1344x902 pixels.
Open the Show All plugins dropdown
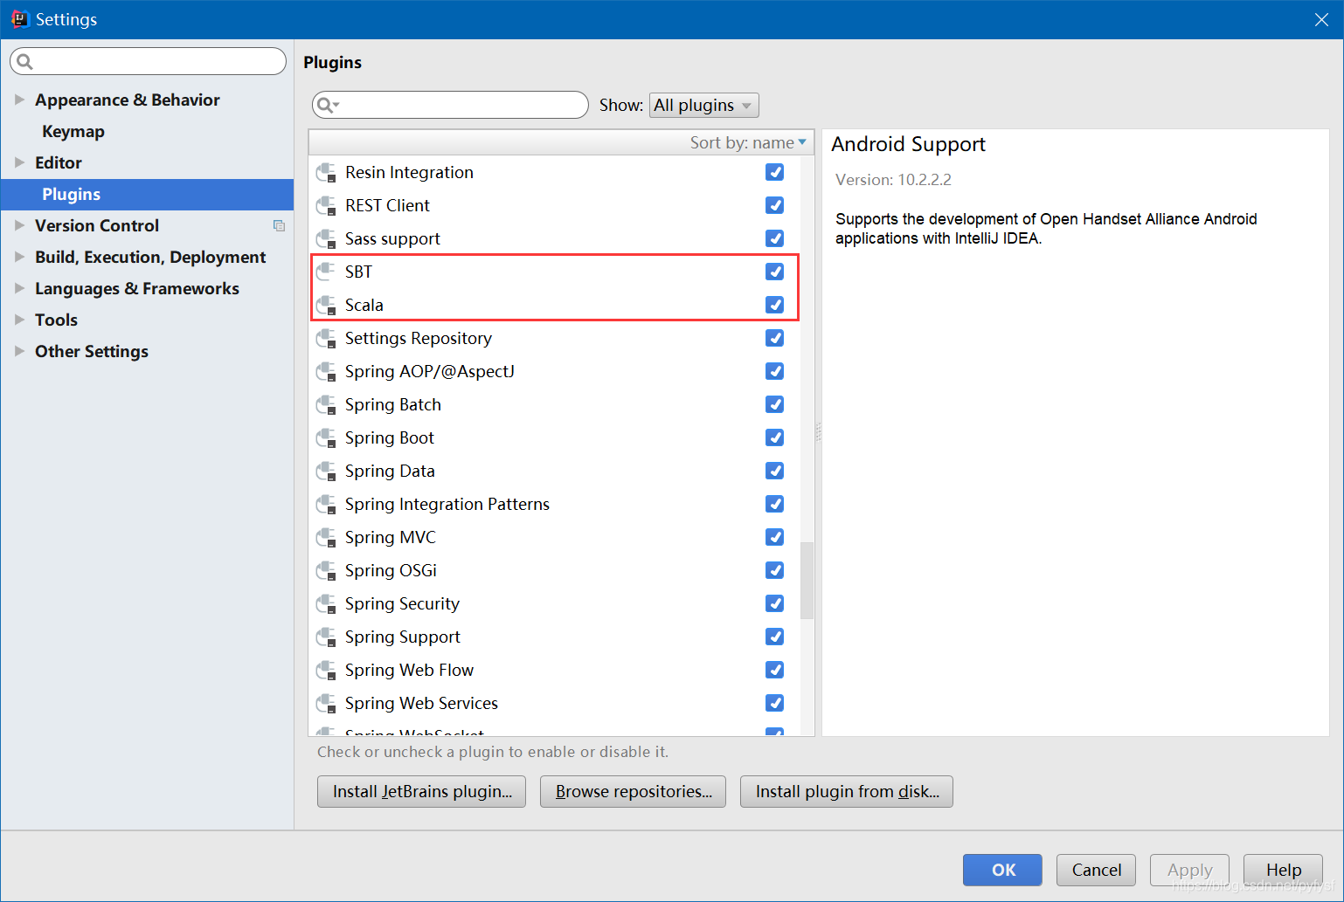pyautogui.click(x=703, y=105)
